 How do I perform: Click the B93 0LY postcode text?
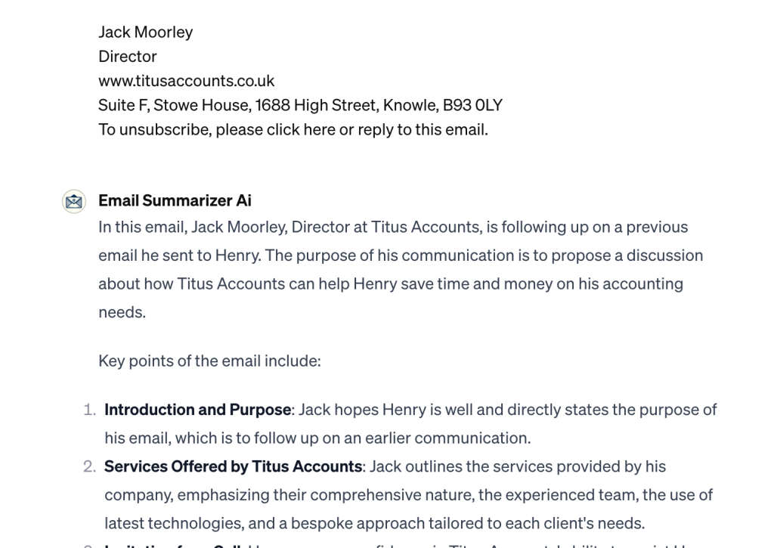472,105
